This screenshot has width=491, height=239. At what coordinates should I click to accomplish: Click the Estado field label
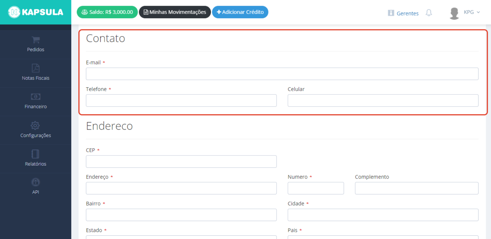point(94,230)
